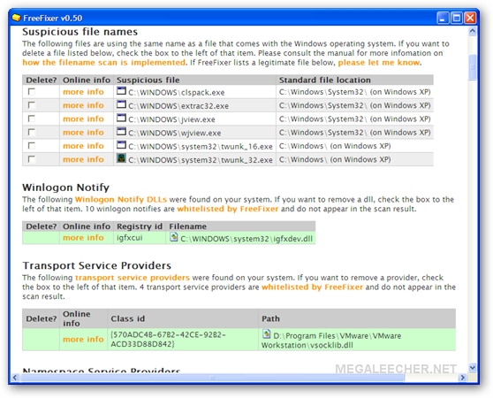493x398 pixels.
Task: Click the 'please let me know' link
Action: (x=378, y=62)
